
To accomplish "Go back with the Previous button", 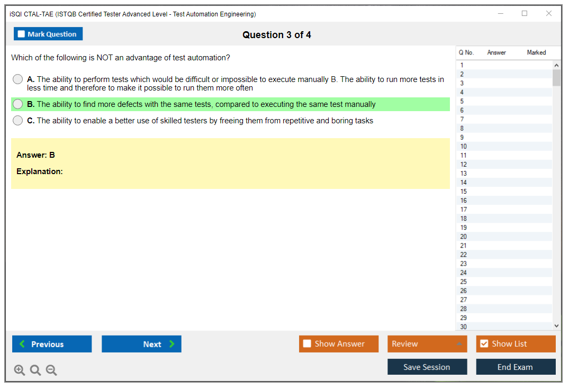I will (52, 344).
